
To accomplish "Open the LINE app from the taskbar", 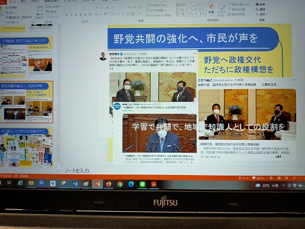I will 142,184.
